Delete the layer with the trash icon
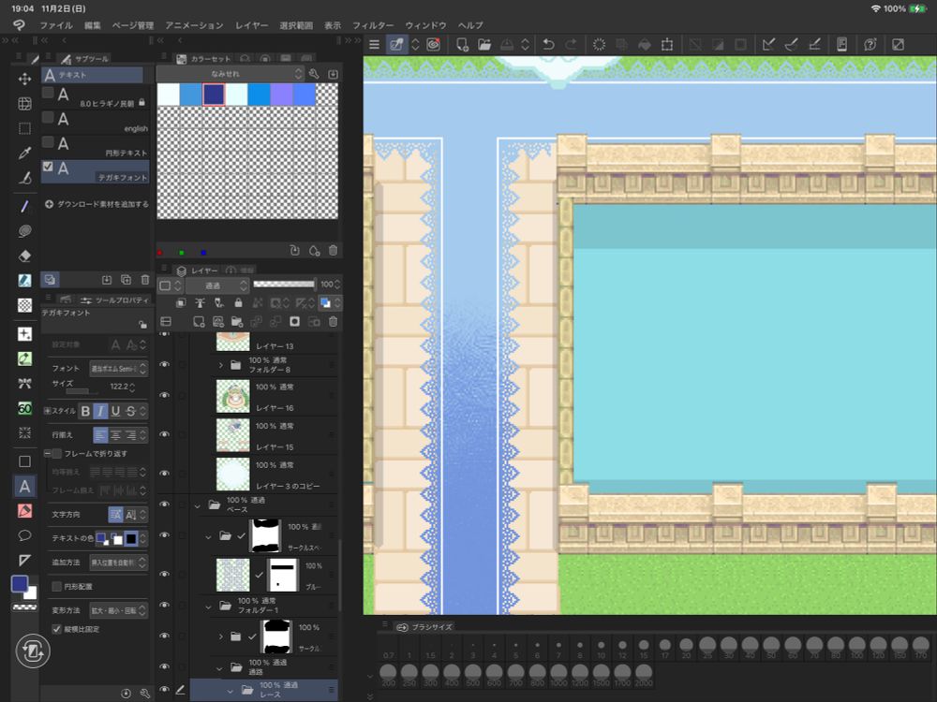937x702 pixels. coord(333,321)
